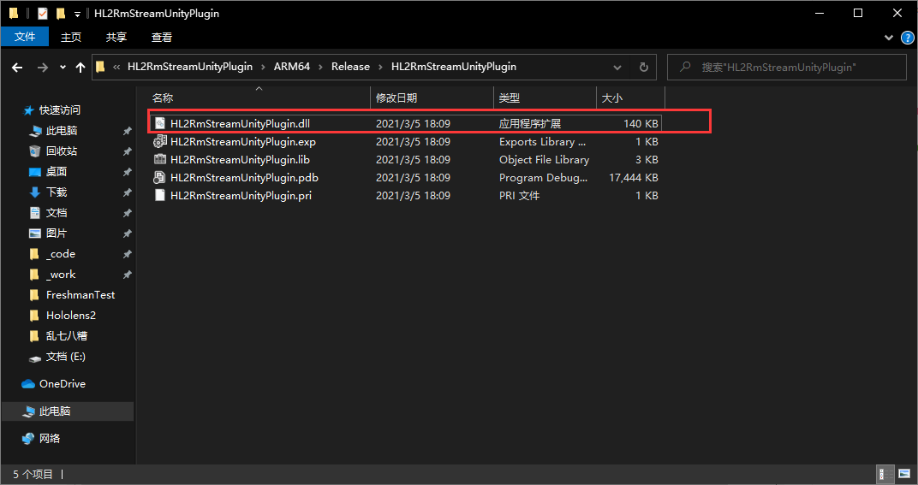The height and width of the screenshot is (485, 918).
Task: Open the _code folder in sidebar
Action: tap(60, 254)
